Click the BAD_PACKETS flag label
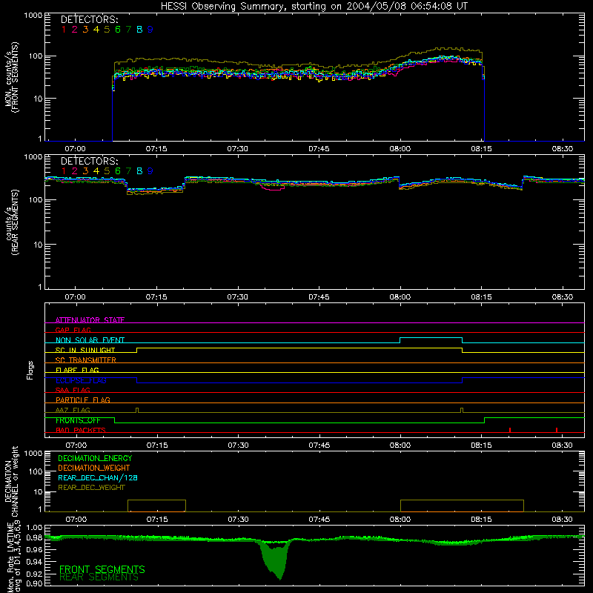The image size is (593, 593). click(x=81, y=430)
